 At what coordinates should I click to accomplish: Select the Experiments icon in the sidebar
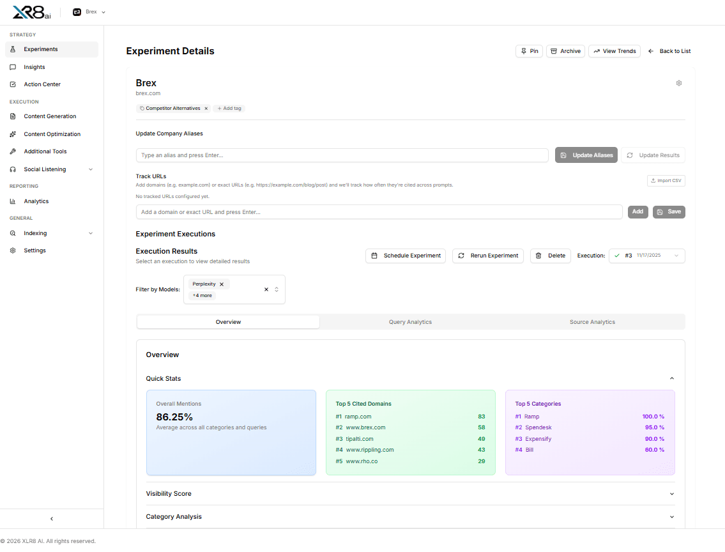(x=13, y=49)
